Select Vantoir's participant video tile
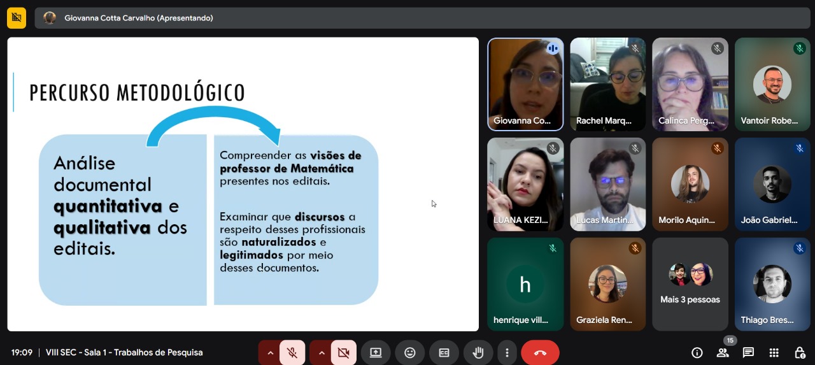This screenshot has width=815, height=365. 772,85
